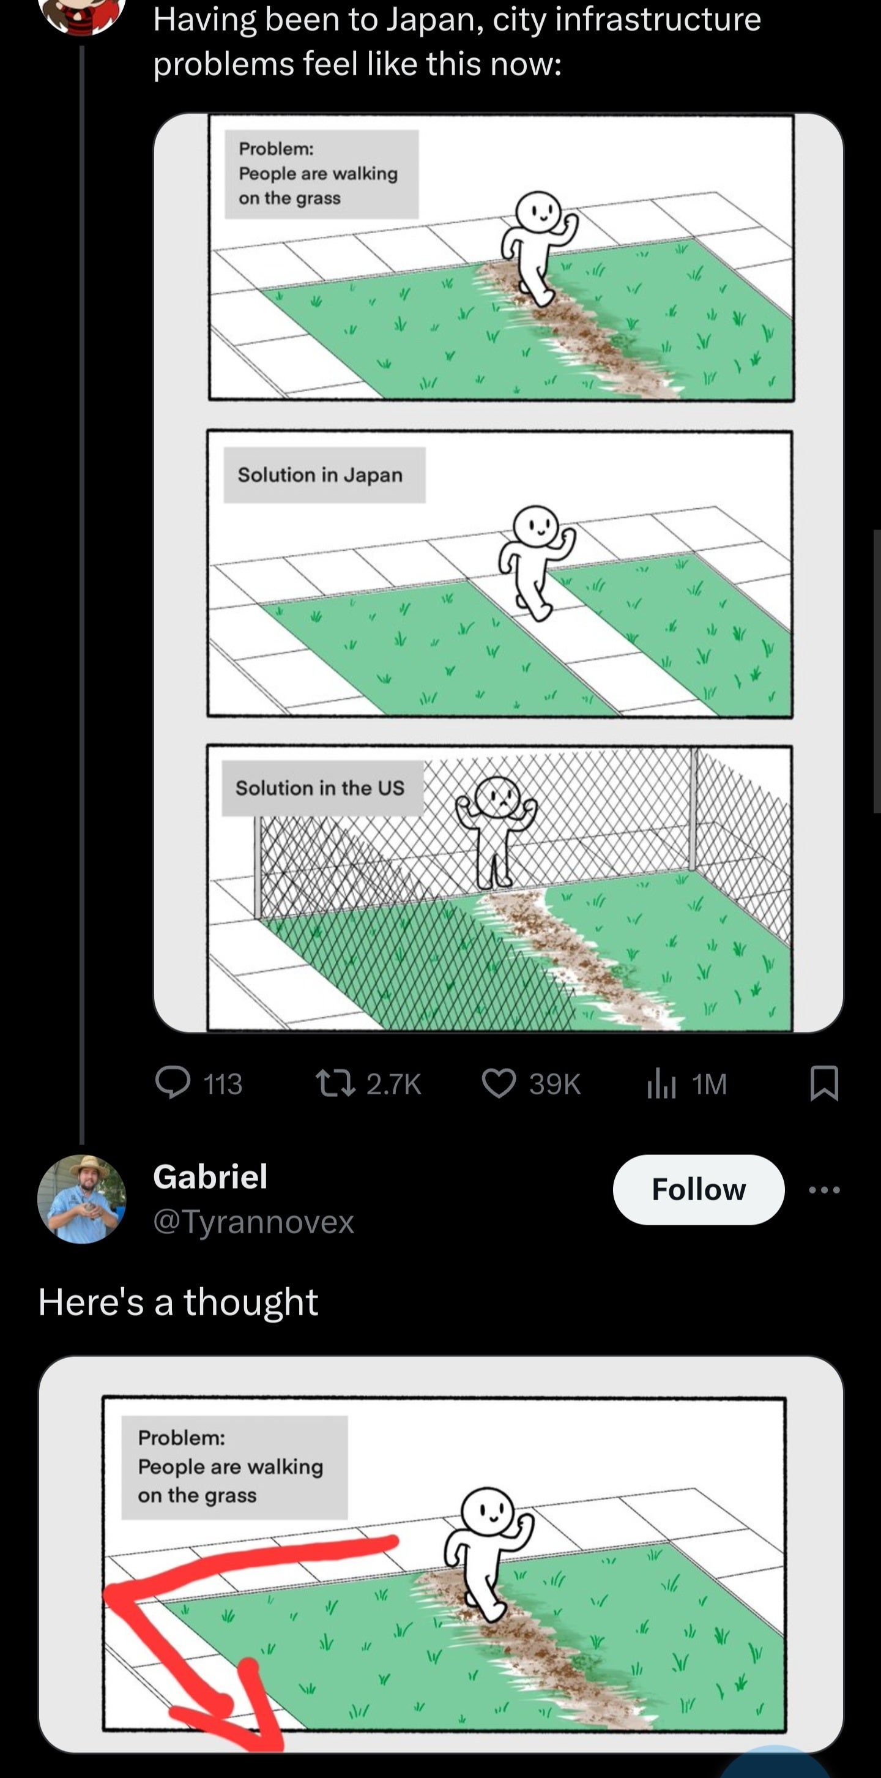Open view analytics bar chart icon
The image size is (881, 1778).
point(660,1083)
